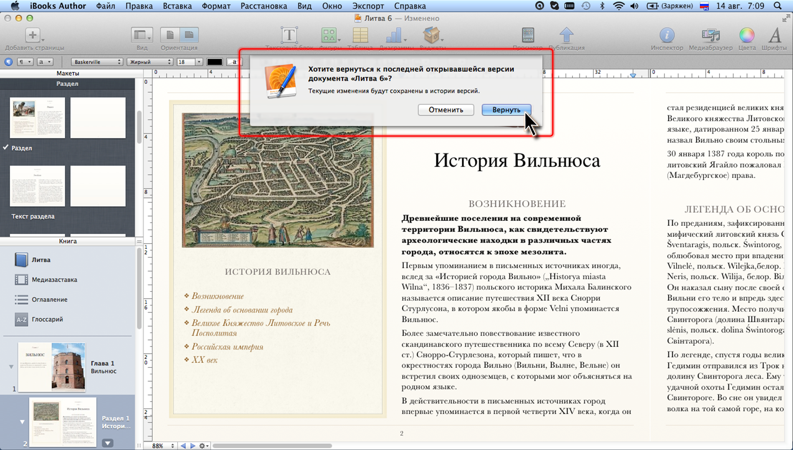Toggle the blue paragraph styles drawer button
Image resolution: width=793 pixels, height=450 pixels.
click(8, 62)
